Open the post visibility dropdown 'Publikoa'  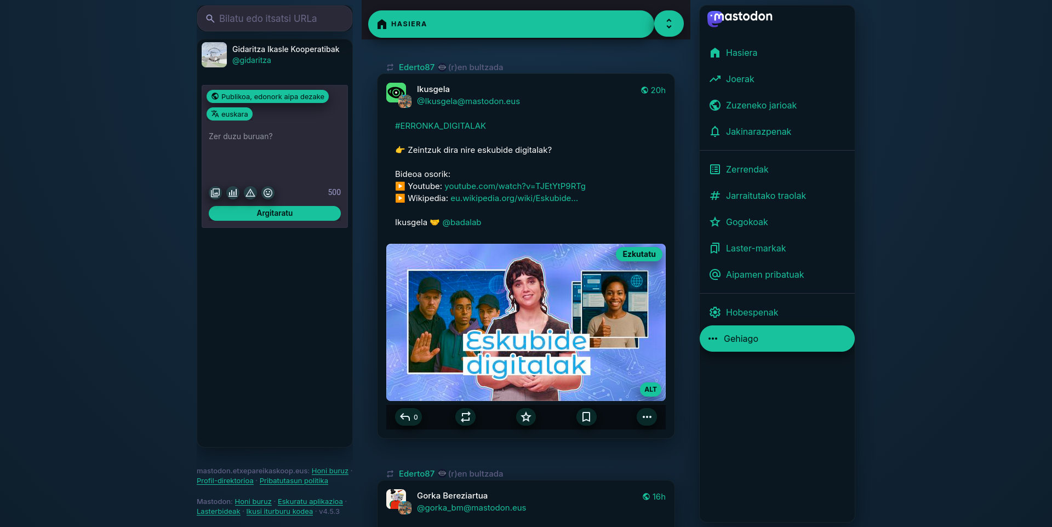[x=267, y=96]
